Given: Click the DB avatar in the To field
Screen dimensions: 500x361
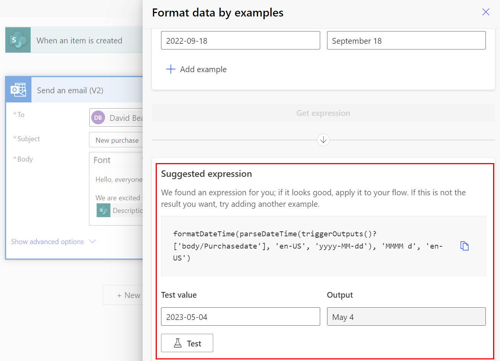Looking at the screenshot, I should (98, 117).
